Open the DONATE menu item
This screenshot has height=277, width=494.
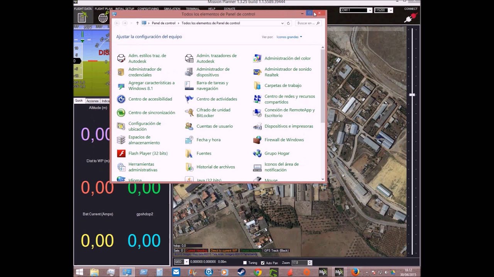click(x=229, y=9)
